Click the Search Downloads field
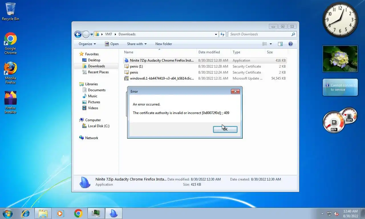The height and width of the screenshot is (219, 365). 262,34
